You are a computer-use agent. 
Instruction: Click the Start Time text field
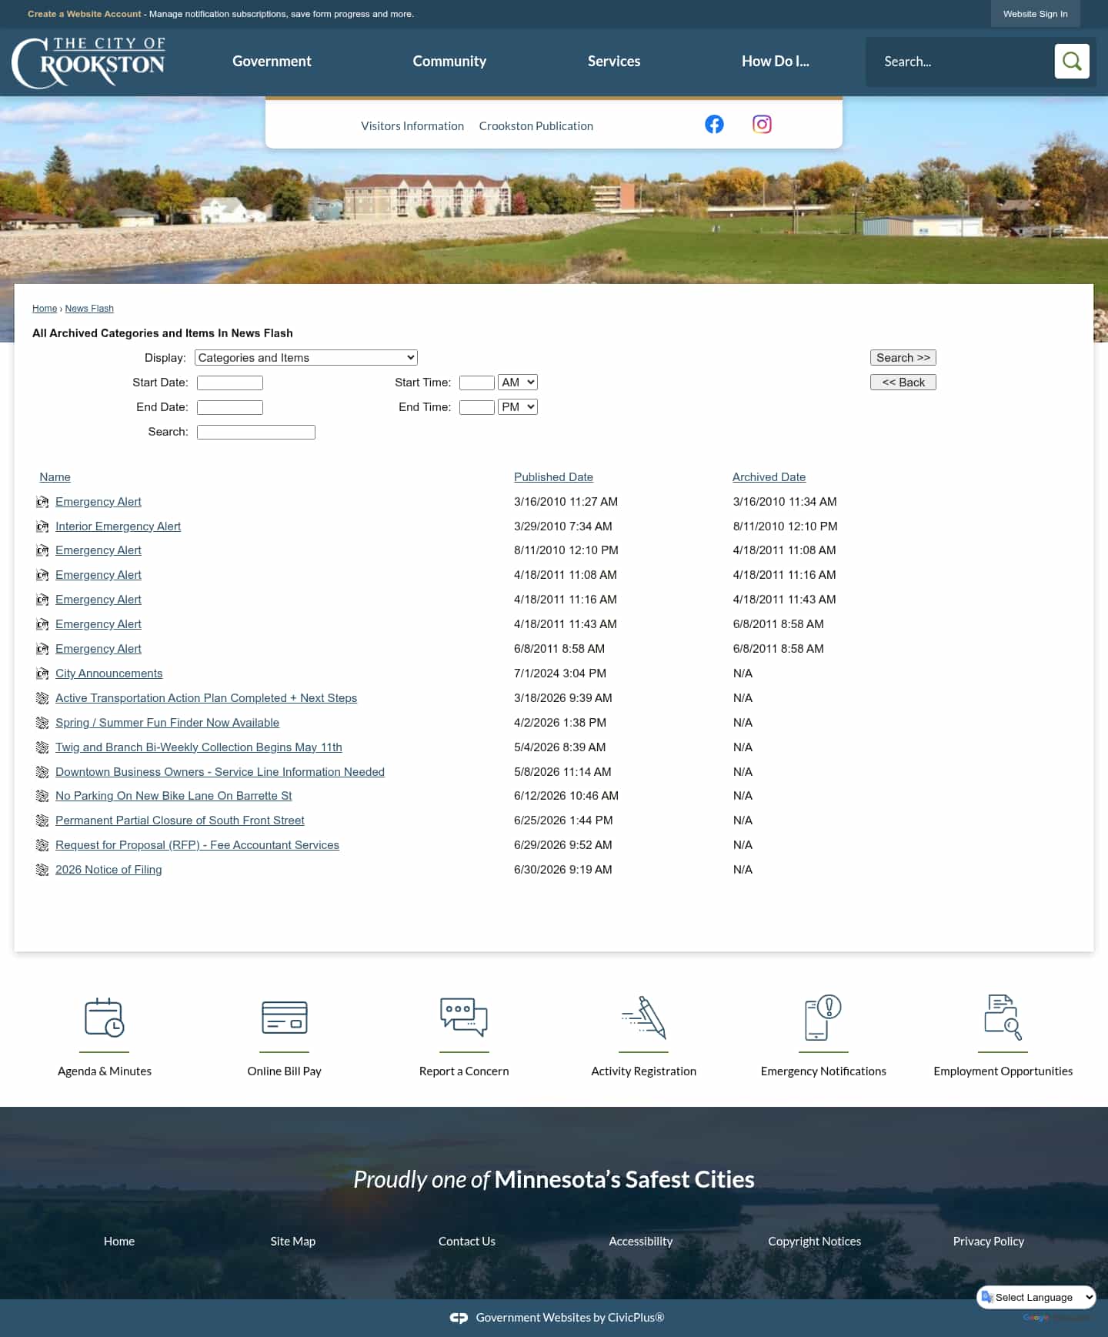pos(477,383)
